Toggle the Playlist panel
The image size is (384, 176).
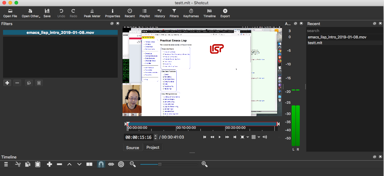tap(145, 13)
